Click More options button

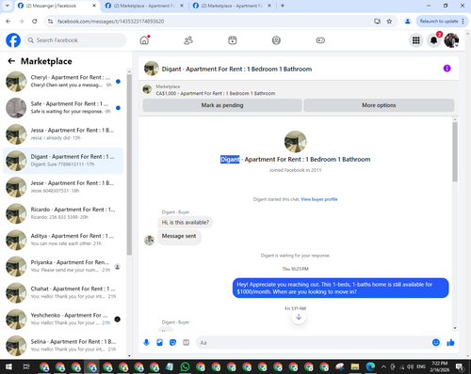pos(379,105)
